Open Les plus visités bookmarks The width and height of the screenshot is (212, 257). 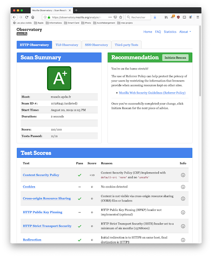pos(23,23)
